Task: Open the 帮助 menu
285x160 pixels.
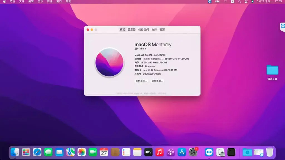Action: click(68, 1)
